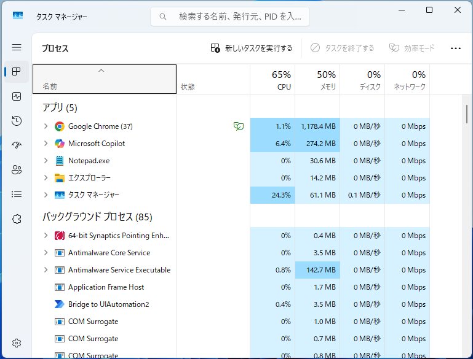Sort by the ディスク column header
Image resolution: width=473 pixels, height=359 pixels.
pyautogui.click(x=362, y=79)
